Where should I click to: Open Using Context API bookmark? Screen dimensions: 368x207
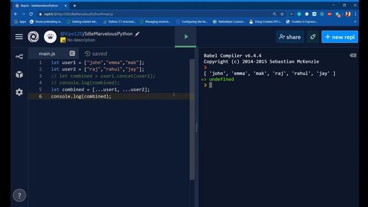click(x=265, y=22)
